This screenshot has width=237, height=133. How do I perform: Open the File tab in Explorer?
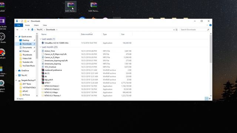point(19,25)
